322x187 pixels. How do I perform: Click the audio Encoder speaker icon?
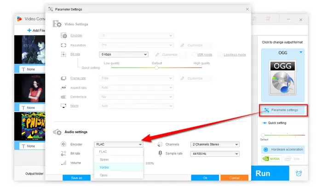(x=64, y=144)
